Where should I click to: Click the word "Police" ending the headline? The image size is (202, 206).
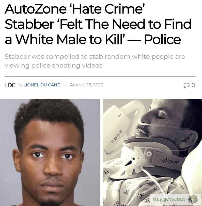[162, 39]
